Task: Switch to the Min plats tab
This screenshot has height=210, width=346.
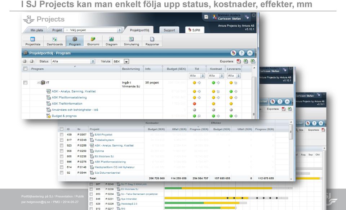Action: 37,30
